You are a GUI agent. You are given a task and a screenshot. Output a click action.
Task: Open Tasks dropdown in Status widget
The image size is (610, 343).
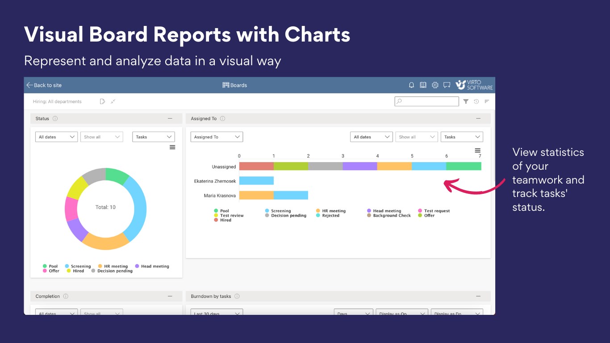click(x=154, y=137)
